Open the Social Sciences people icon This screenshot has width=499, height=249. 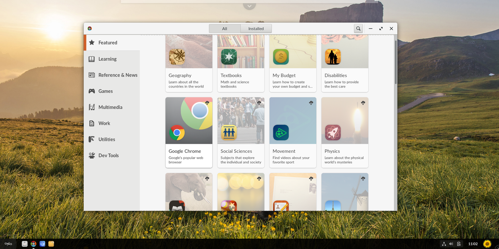pyautogui.click(x=229, y=133)
